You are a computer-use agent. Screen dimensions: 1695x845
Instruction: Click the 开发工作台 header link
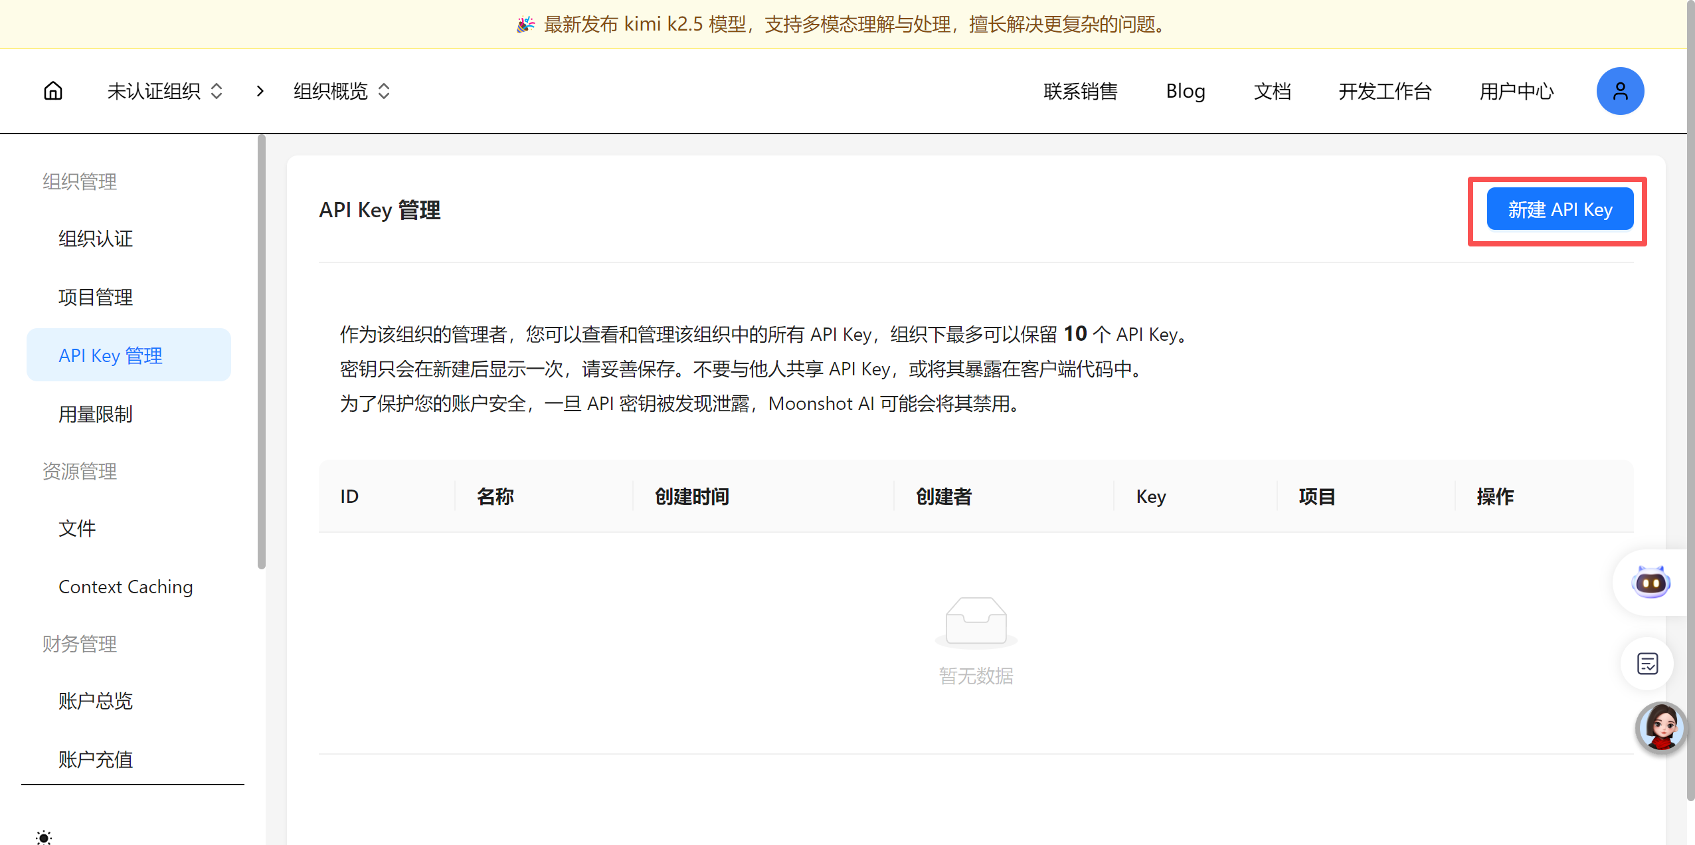tap(1385, 91)
